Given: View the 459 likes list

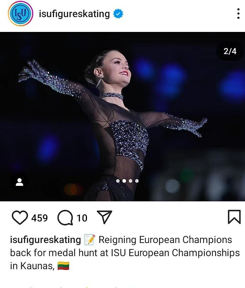Looking at the screenshot, I should tap(39, 218).
